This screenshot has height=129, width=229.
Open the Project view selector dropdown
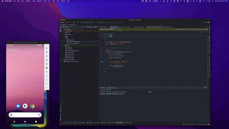(x=67, y=27)
